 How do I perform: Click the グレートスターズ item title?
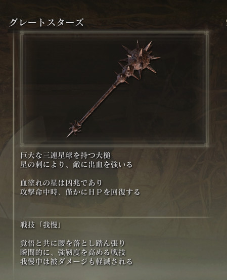46,23
